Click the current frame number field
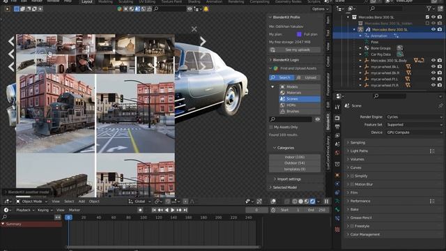The height and width of the screenshot is (251, 446). click(256, 210)
